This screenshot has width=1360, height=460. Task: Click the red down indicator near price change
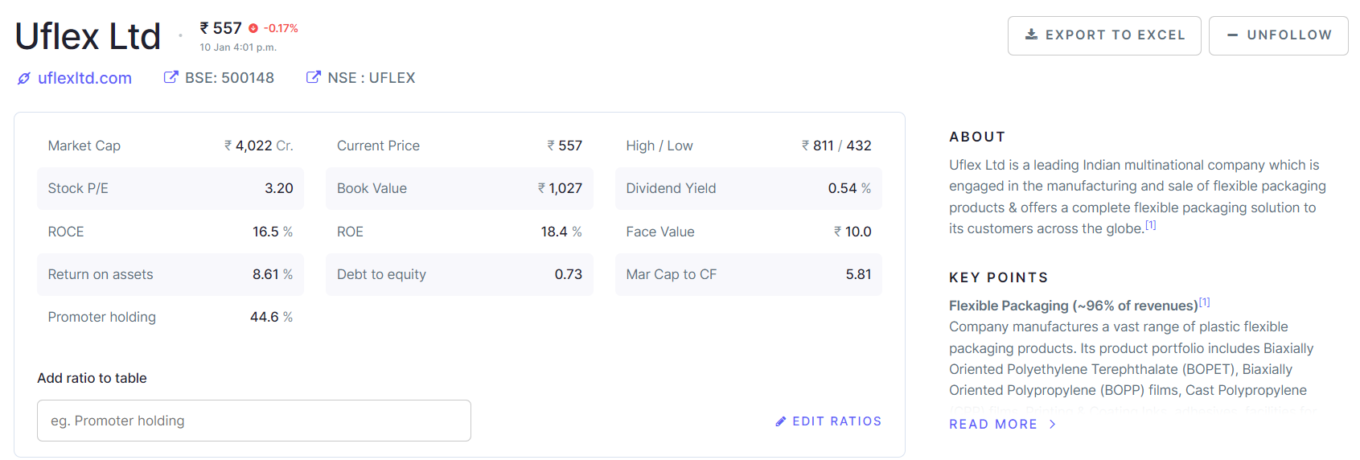pyautogui.click(x=253, y=28)
